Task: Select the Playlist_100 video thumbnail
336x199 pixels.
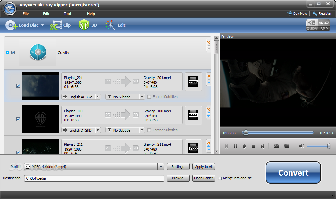Action: [41, 119]
